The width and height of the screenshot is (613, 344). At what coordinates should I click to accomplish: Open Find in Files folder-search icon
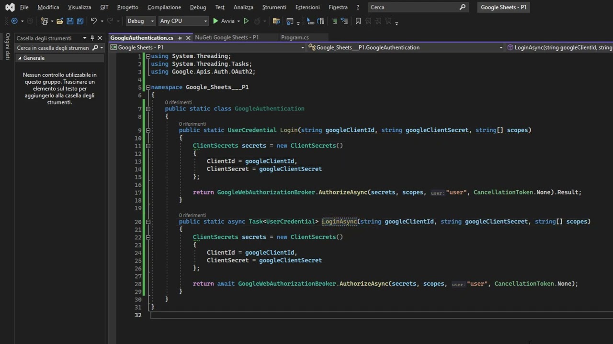(276, 21)
